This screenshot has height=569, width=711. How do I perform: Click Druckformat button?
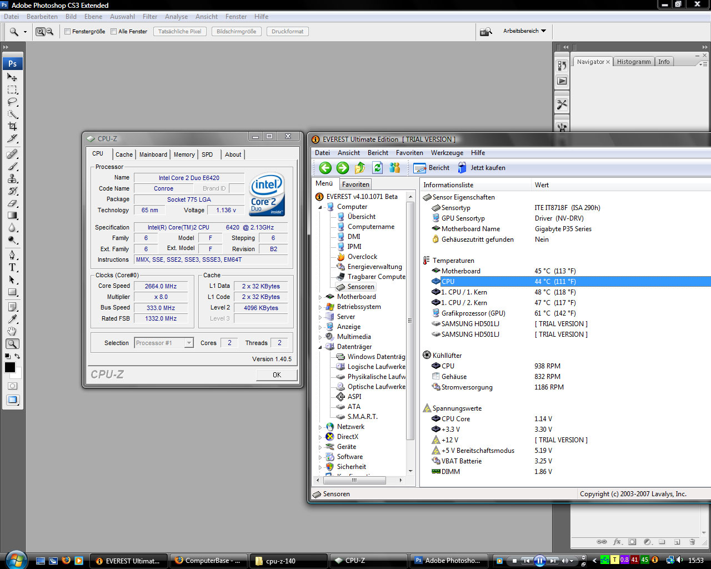tap(287, 32)
